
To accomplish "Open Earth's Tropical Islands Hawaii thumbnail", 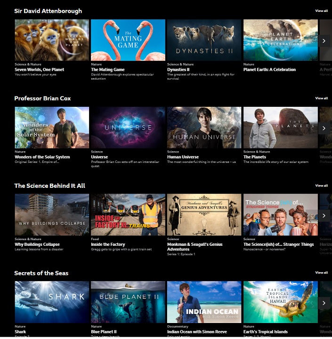I will [281, 302].
